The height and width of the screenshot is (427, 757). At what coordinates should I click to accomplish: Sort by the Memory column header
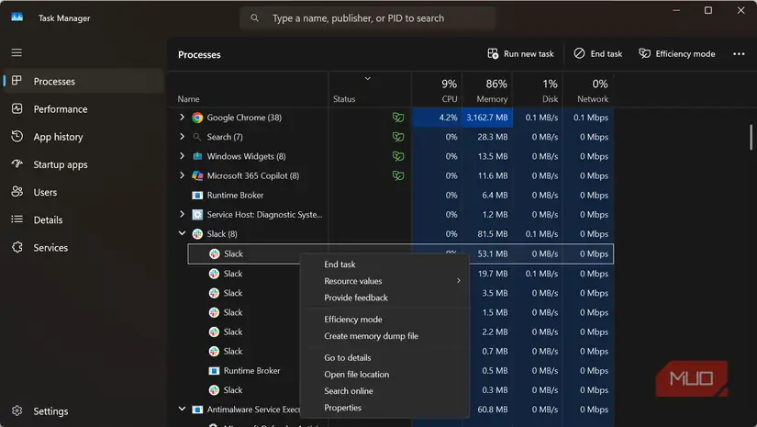[x=487, y=90]
